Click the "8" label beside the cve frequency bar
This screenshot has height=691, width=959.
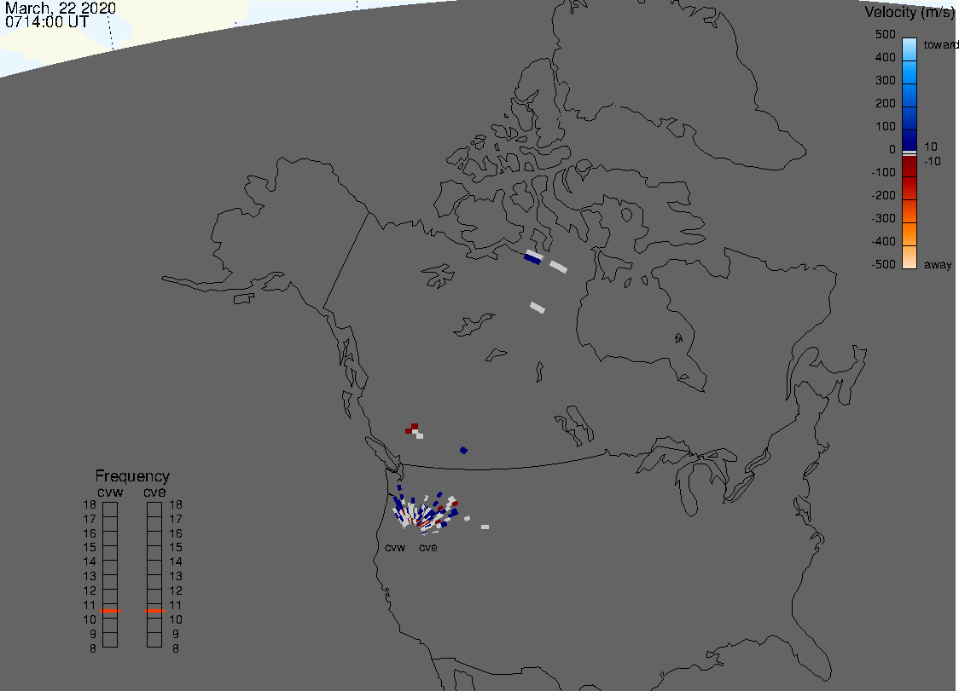pyautogui.click(x=176, y=649)
